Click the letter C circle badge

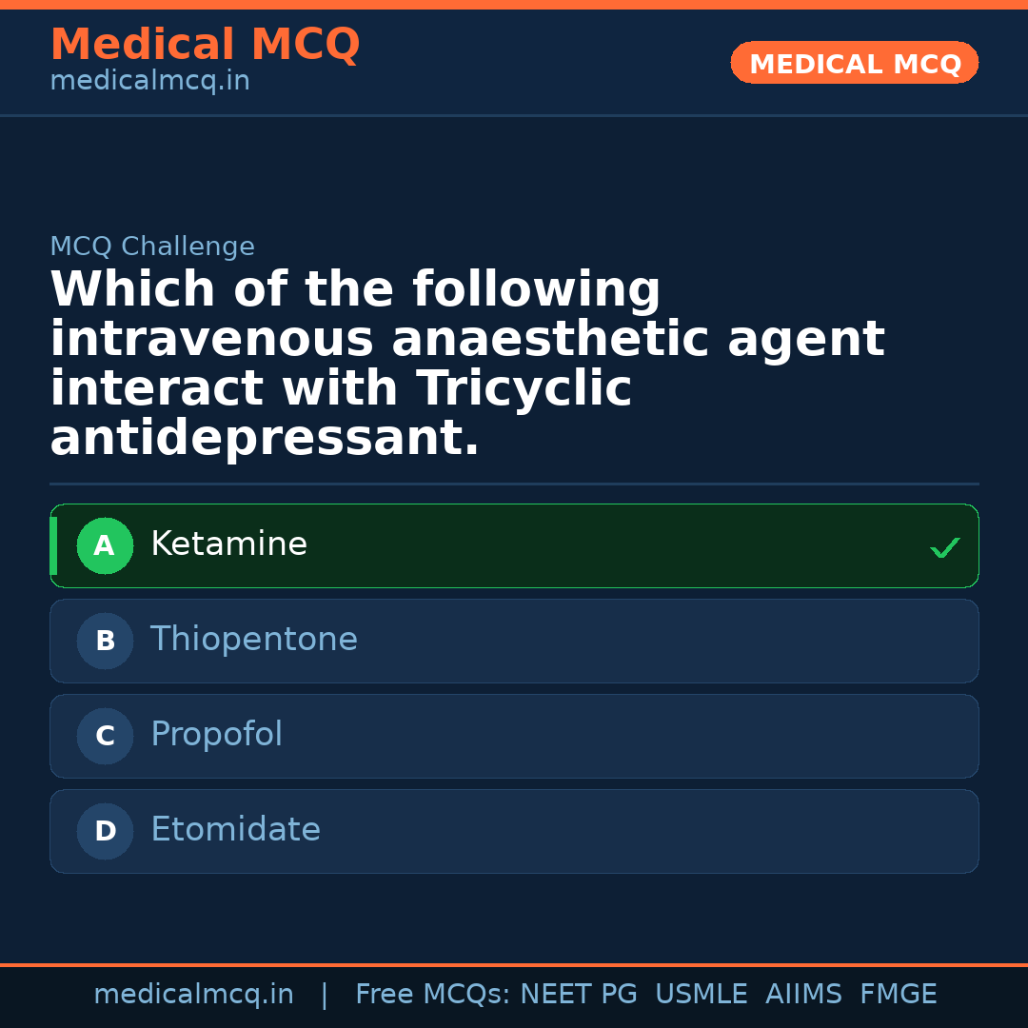[x=105, y=737]
